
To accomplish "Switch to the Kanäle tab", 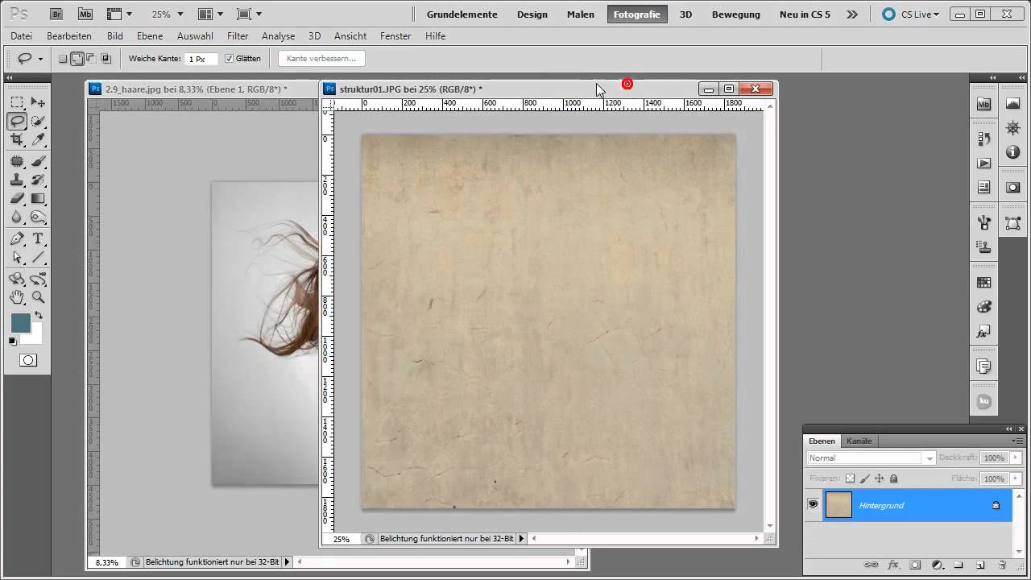I will point(859,441).
